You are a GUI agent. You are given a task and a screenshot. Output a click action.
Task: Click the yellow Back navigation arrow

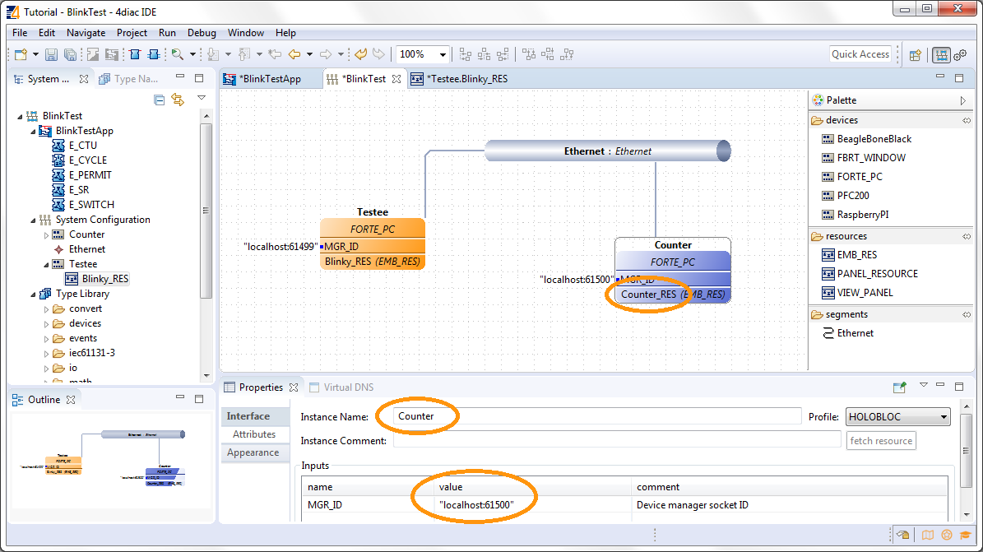click(293, 54)
